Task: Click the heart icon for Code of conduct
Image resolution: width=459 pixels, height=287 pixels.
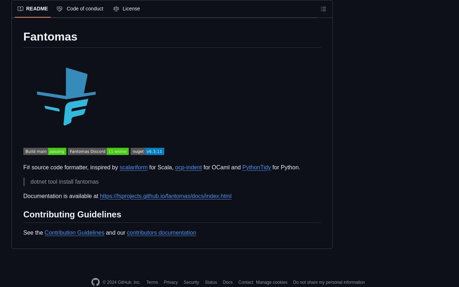Action: [60, 9]
